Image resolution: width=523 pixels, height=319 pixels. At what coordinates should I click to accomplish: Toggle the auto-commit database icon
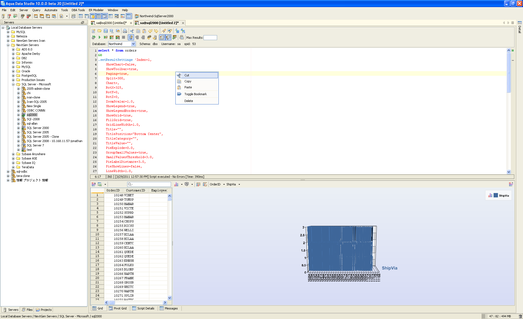coord(131,37)
